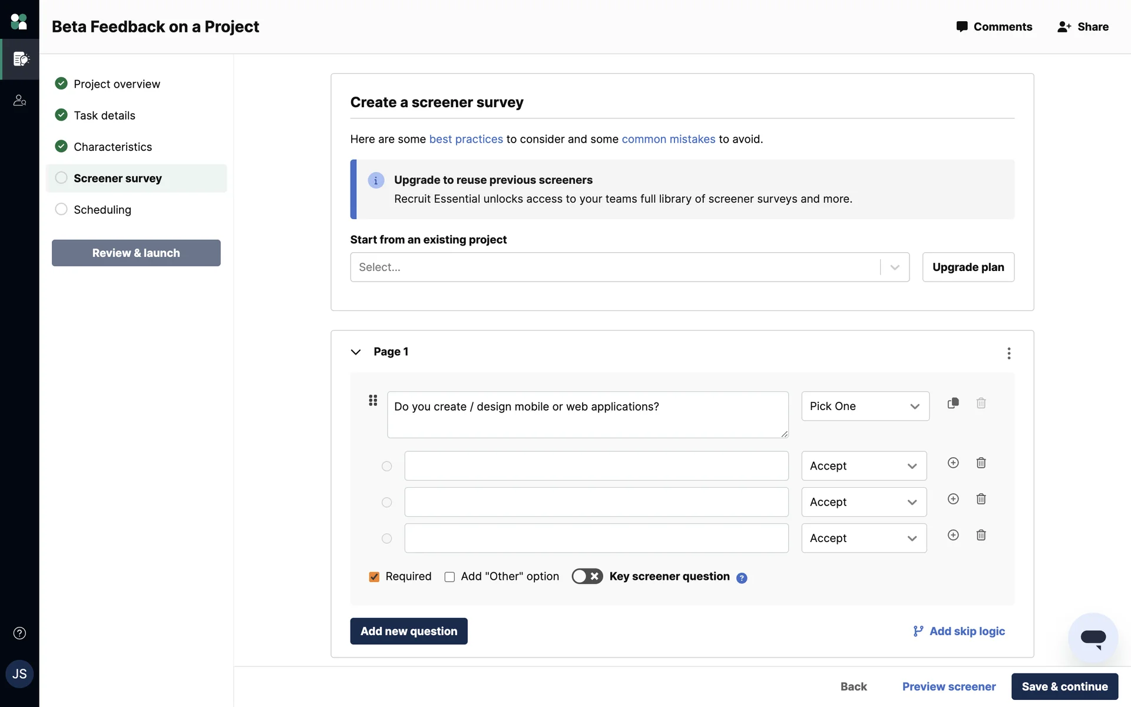Click into the third answer text field

(596, 538)
